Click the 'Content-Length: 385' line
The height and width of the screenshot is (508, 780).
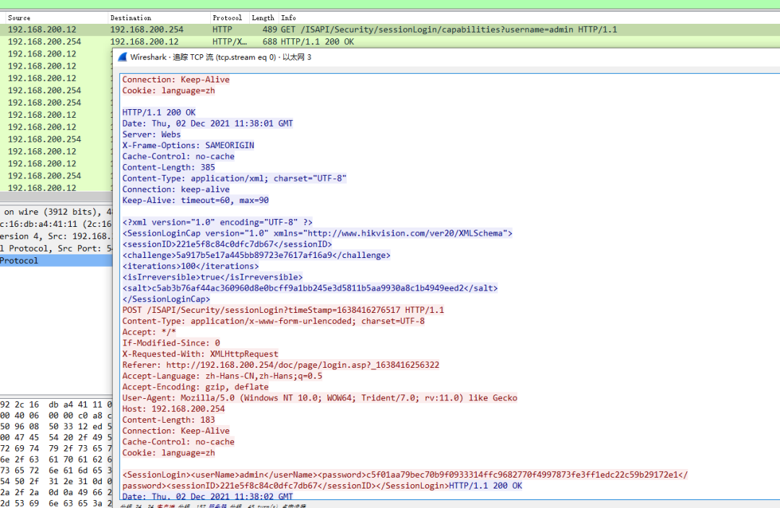168,167
